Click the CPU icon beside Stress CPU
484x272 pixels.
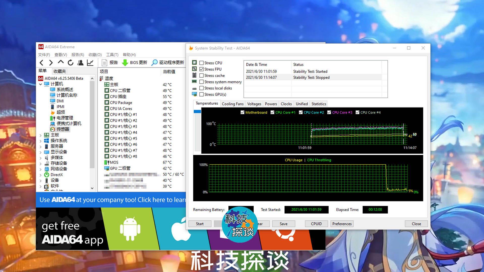pos(194,62)
